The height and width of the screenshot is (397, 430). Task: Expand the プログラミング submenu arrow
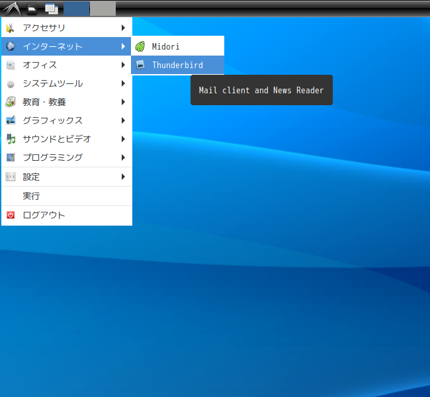tap(123, 157)
